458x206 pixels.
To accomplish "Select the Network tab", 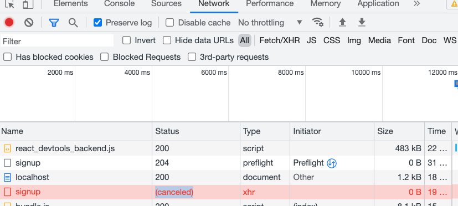I will [x=214, y=3].
